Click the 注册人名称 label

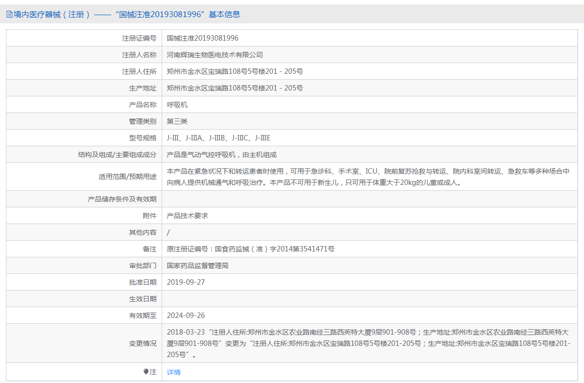139,55
